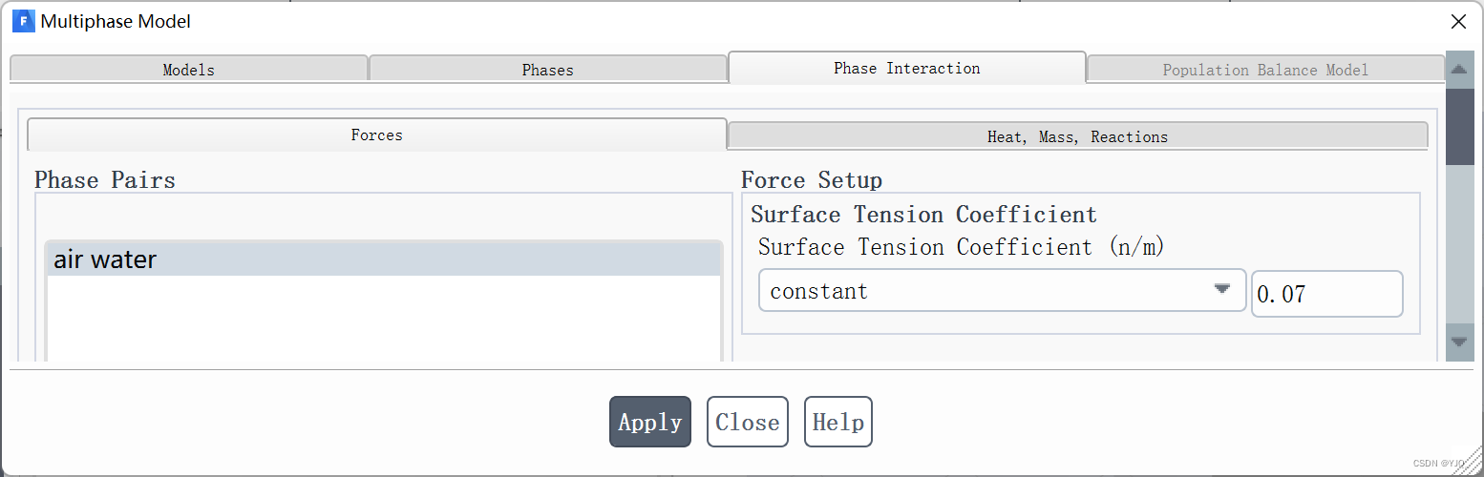The image size is (1484, 477).
Task: Click the 0.07 surface tension value field
Action: (1327, 294)
